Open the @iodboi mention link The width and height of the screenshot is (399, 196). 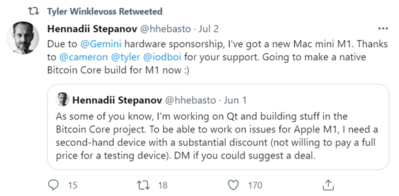click(162, 57)
